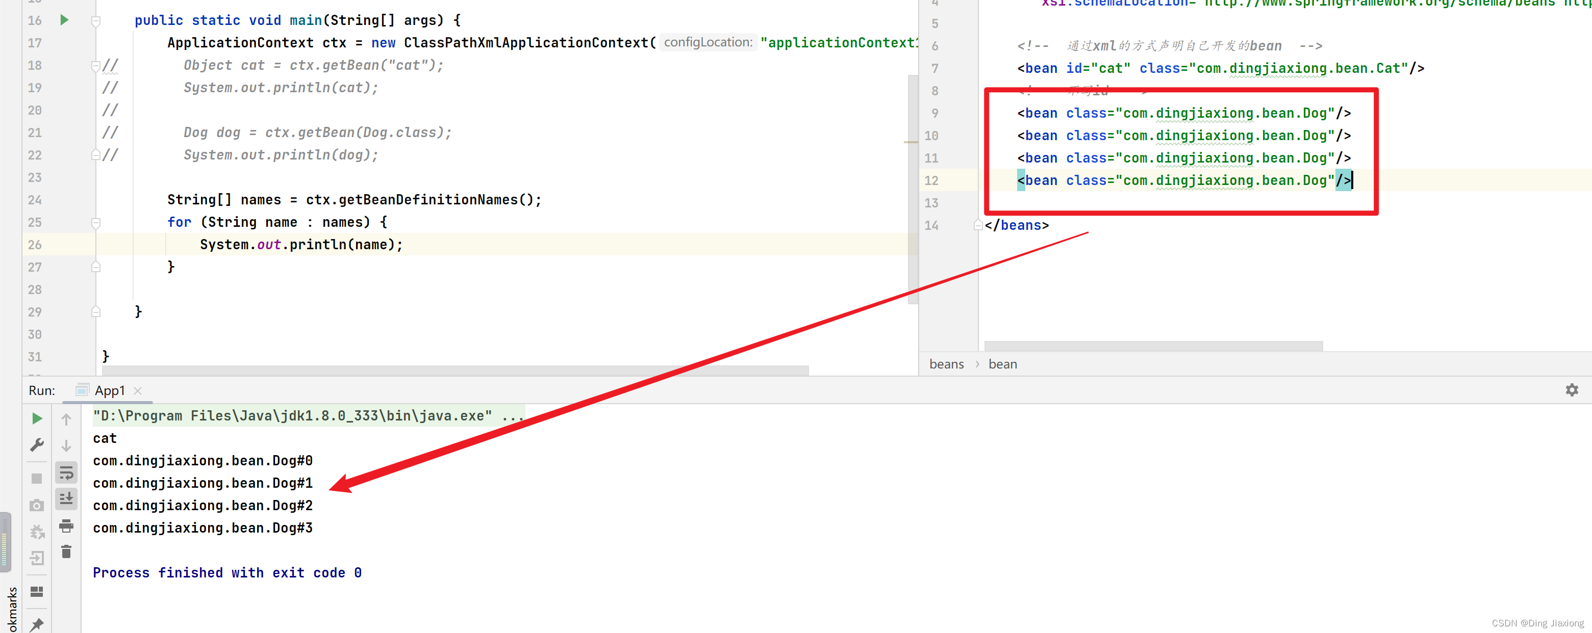This screenshot has width=1592, height=633.
Task: Click the Cat bean definition on XML line 7
Action: point(1221,68)
